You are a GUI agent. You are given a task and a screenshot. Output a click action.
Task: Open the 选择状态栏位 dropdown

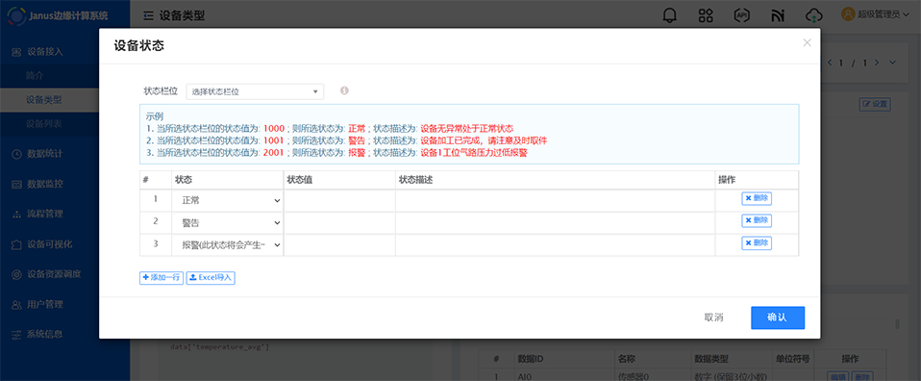click(255, 91)
